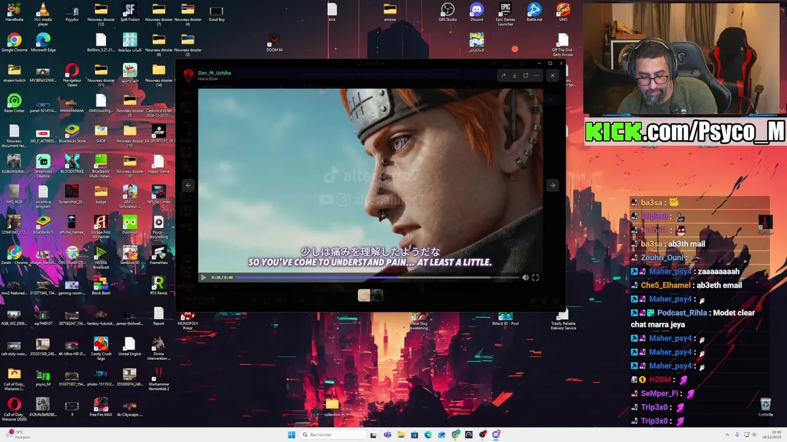Open Candy Crush Saga icon

101,348
